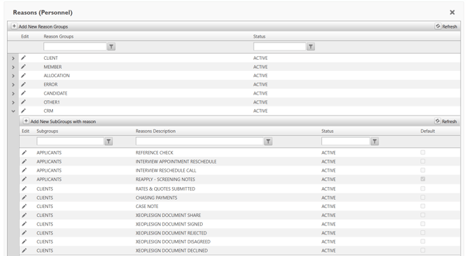Expand the ALLOCATION reason group row

(13, 76)
